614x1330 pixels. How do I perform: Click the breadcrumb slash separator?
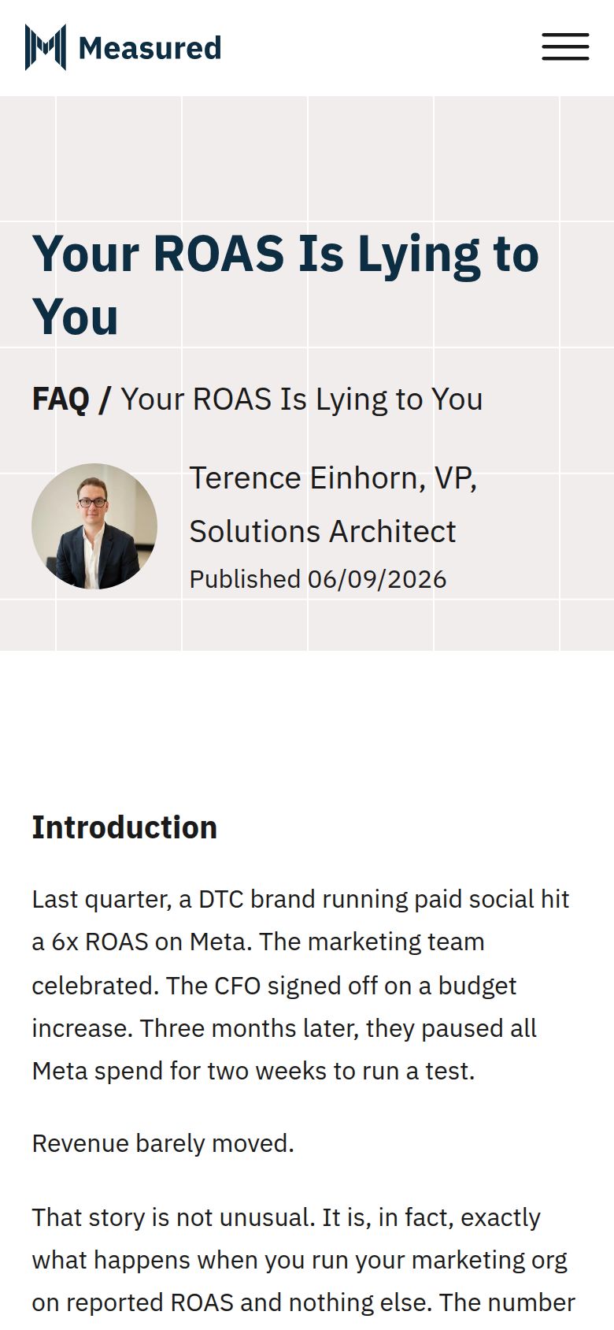tap(105, 399)
